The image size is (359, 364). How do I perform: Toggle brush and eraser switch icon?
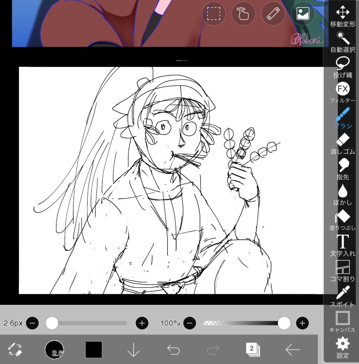pos(15,349)
